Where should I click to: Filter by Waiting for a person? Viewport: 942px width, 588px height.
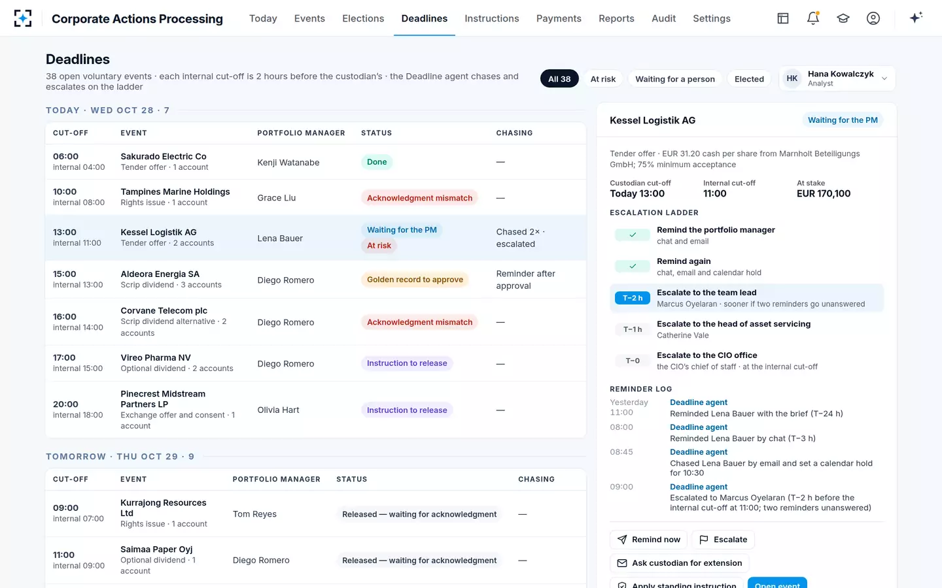[675, 79]
